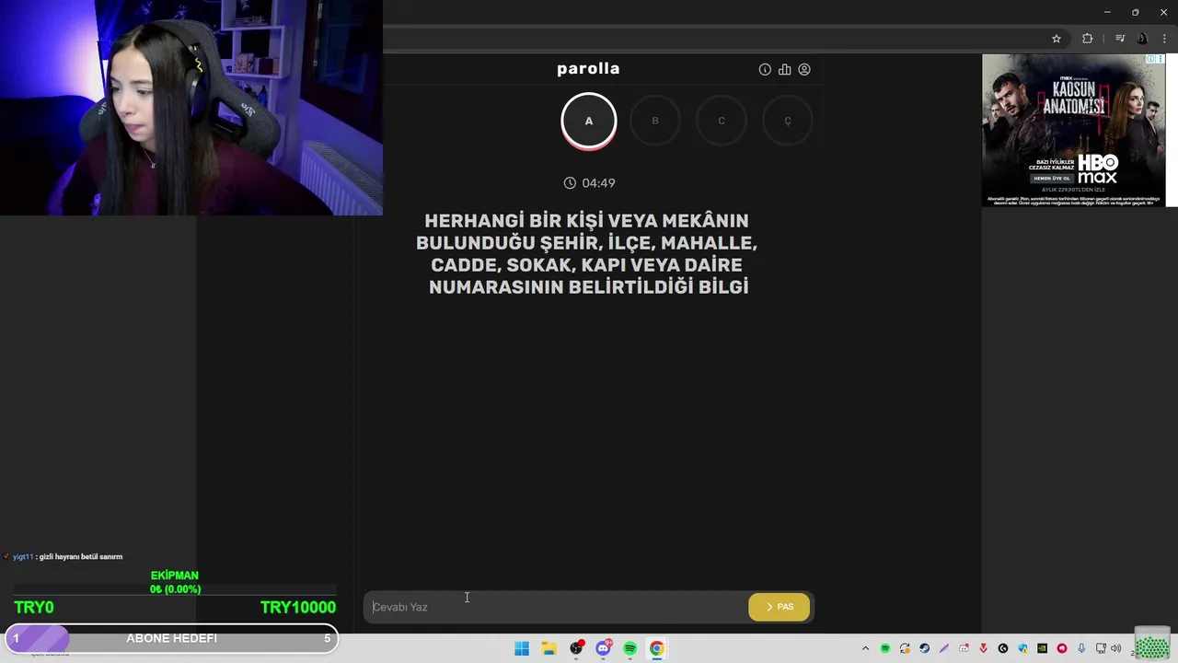Open Chrome three-dot menu
This screenshot has height=663, width=1178.
coord(1164,39)
